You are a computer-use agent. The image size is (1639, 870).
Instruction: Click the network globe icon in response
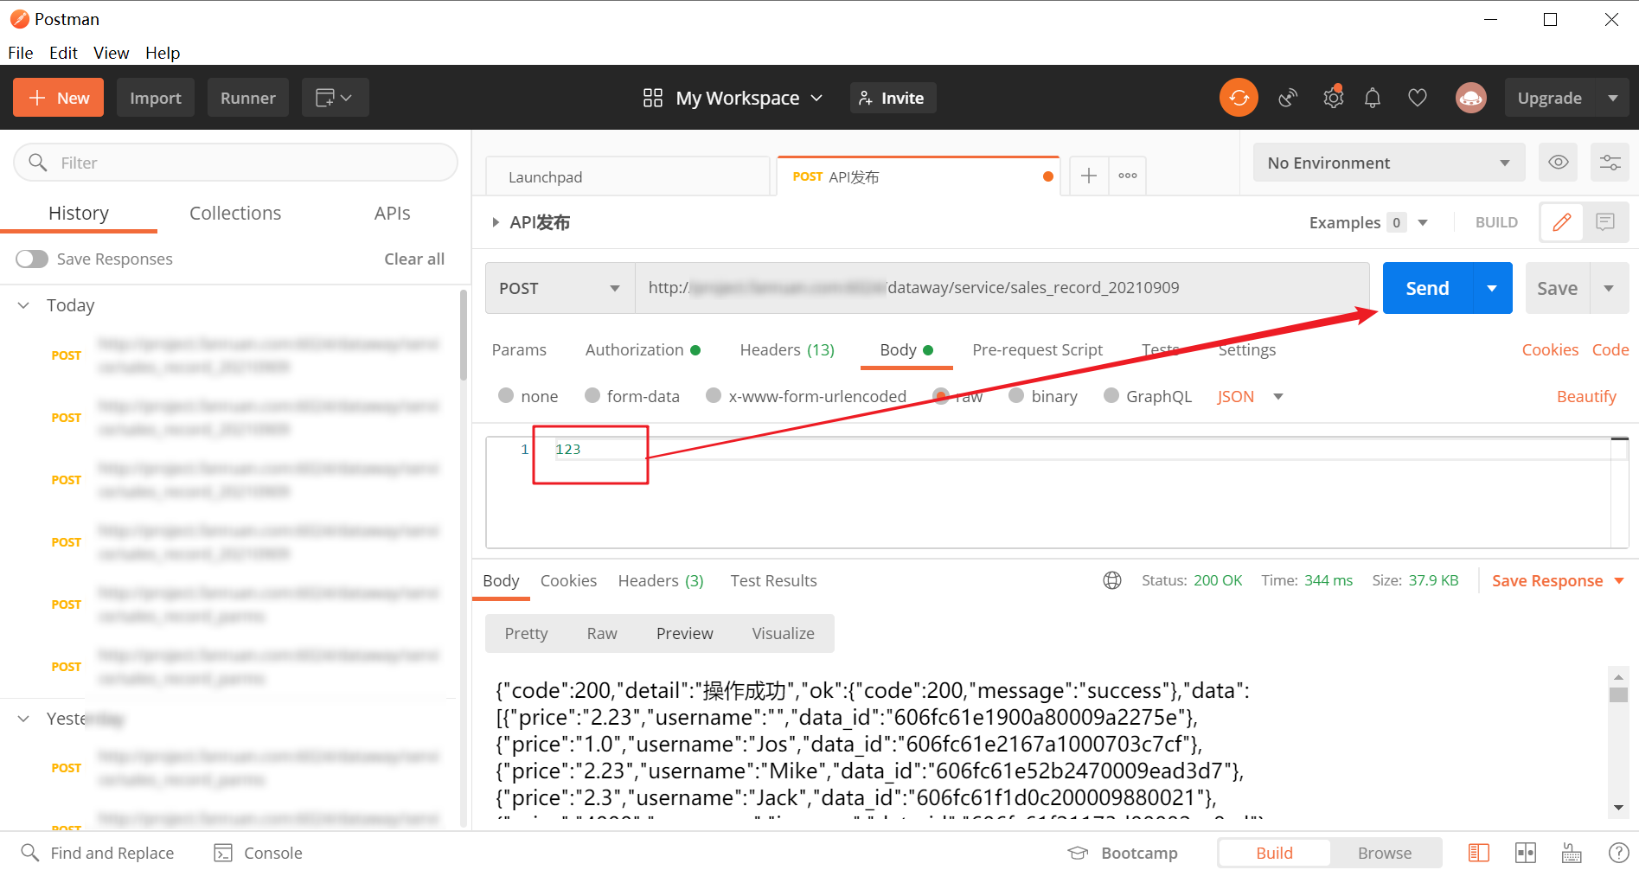click(1112, 580)
